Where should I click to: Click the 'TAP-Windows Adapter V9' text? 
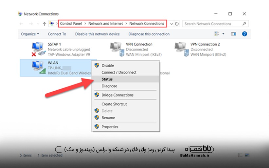point(69,54)
